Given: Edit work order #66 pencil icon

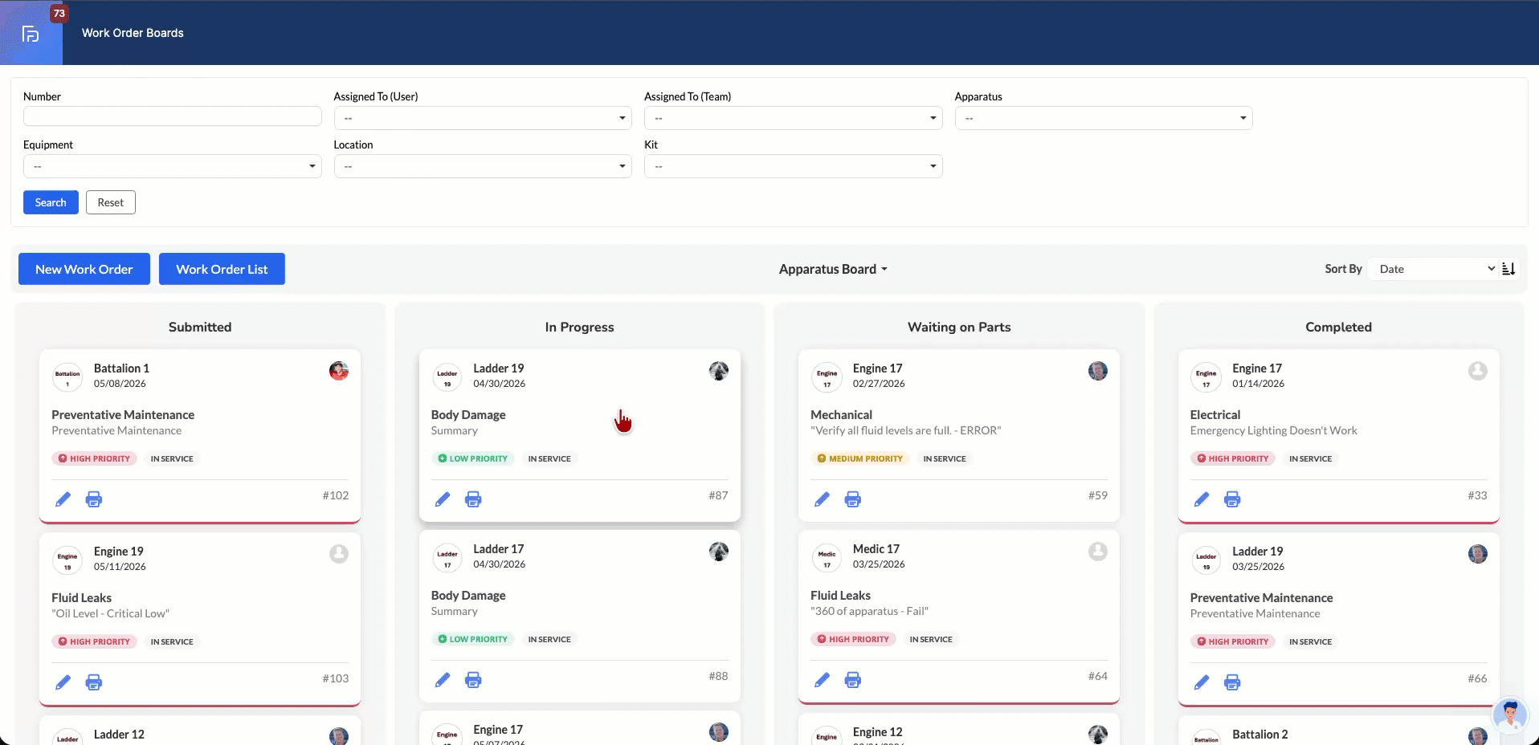Looking at the screenshot, I should (1202, 682).
